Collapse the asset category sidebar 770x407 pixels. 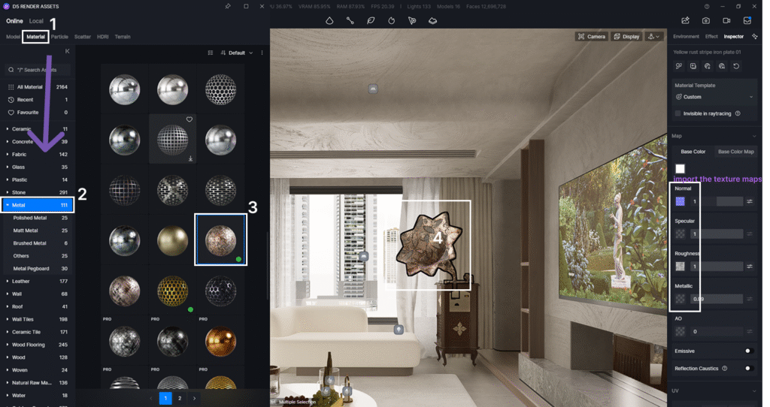(67, 51)
